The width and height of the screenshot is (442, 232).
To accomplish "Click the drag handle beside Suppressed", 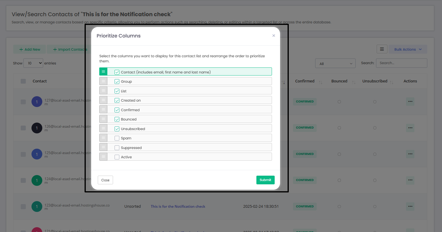I will pyautogui.click(x=103, y=147).
